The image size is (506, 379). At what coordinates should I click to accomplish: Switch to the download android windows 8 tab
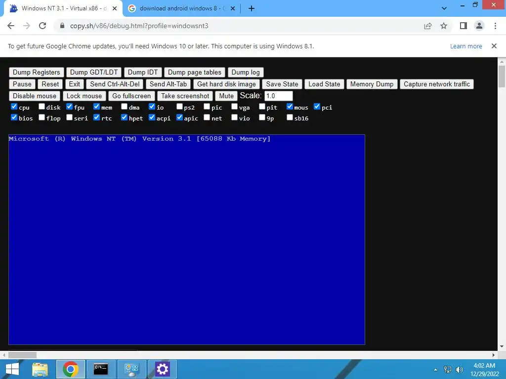coord(181,8)
